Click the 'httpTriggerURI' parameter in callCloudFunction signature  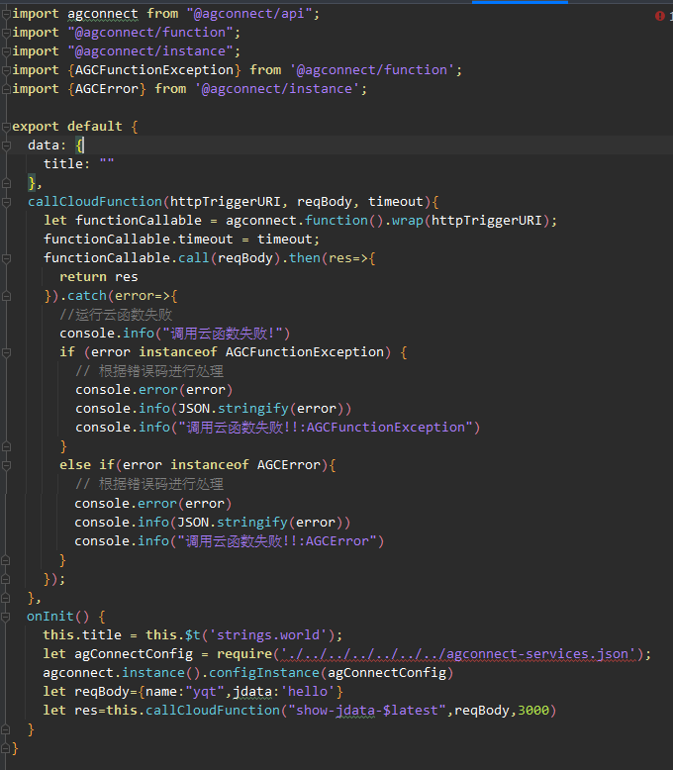pos(226,202)
